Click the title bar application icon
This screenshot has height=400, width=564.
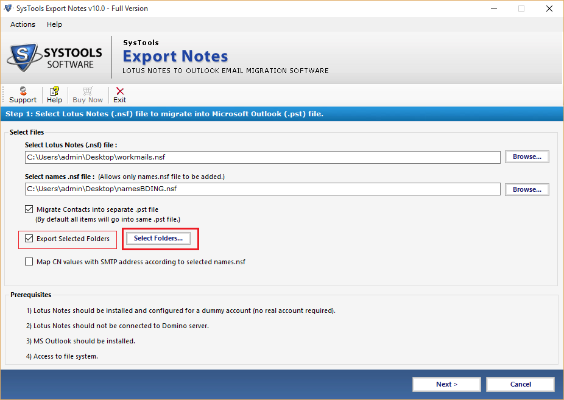tap(8, 9)
